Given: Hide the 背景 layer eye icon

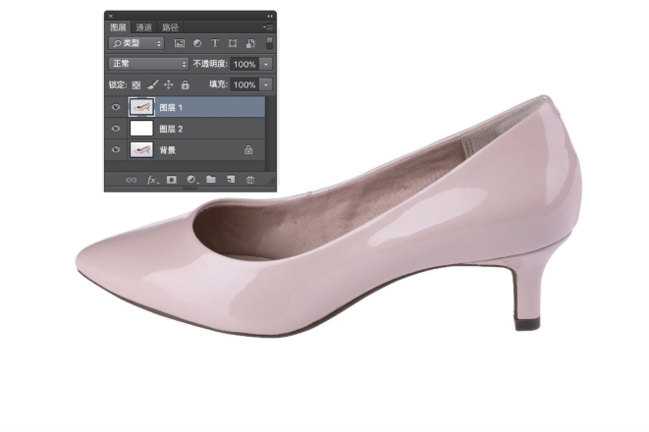Looking at the screenshot, I should 116,149.
